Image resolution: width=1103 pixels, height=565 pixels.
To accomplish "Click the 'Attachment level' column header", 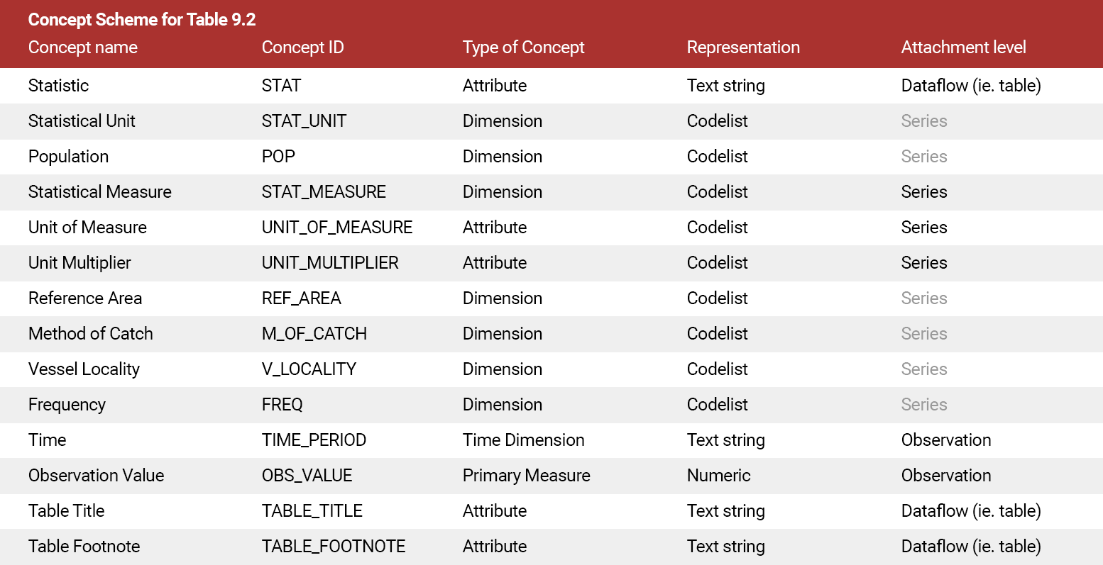I will pyautogui.click(x=963, y=47).
